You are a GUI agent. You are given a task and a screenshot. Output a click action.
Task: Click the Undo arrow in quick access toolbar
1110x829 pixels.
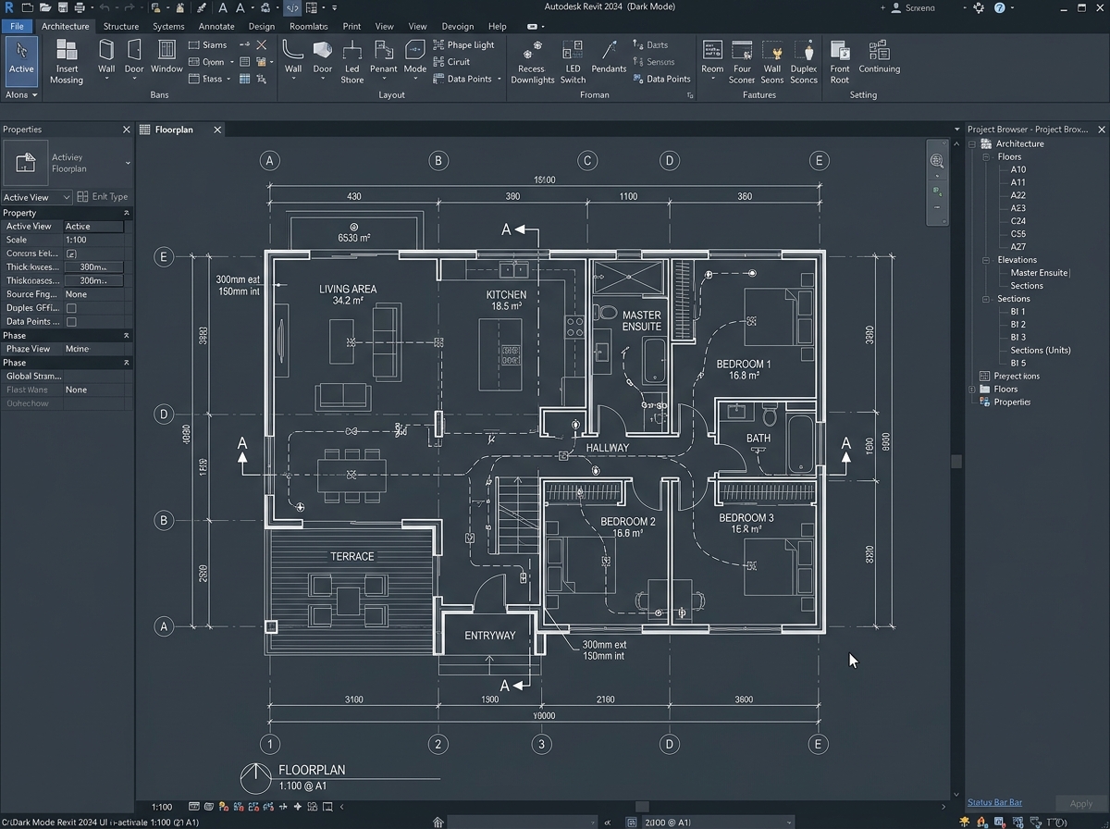[x=105, y=7]
